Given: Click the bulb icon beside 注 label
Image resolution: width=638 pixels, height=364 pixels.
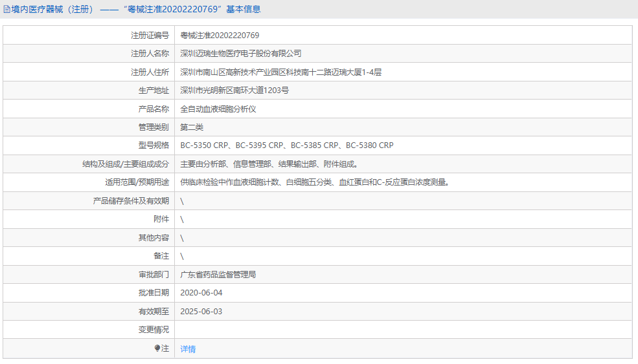Looking at the screenshot, I should click(157, 348).
